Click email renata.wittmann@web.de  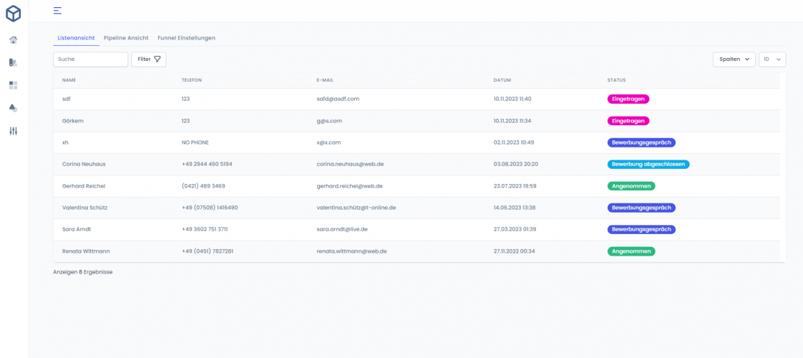click(x=351, y=251)
